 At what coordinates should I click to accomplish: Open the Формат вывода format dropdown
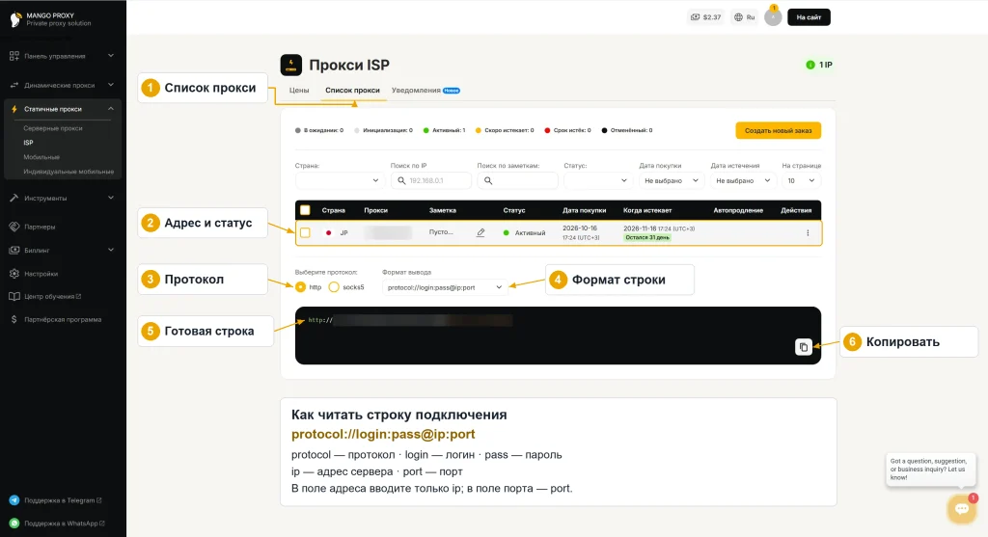tap(445, 287)
